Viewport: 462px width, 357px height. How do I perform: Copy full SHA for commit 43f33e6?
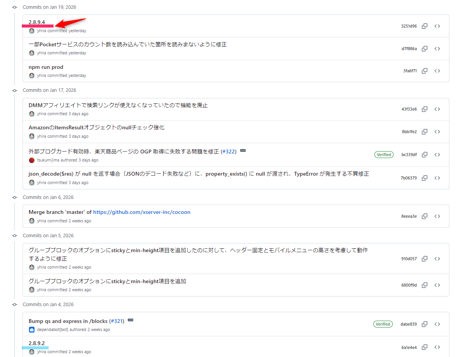tap(425, 109)
